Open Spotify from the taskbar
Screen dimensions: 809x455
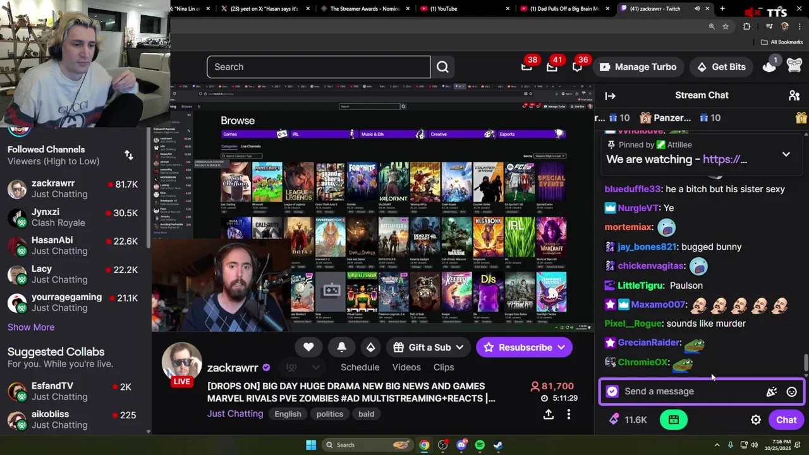(480, 445)
